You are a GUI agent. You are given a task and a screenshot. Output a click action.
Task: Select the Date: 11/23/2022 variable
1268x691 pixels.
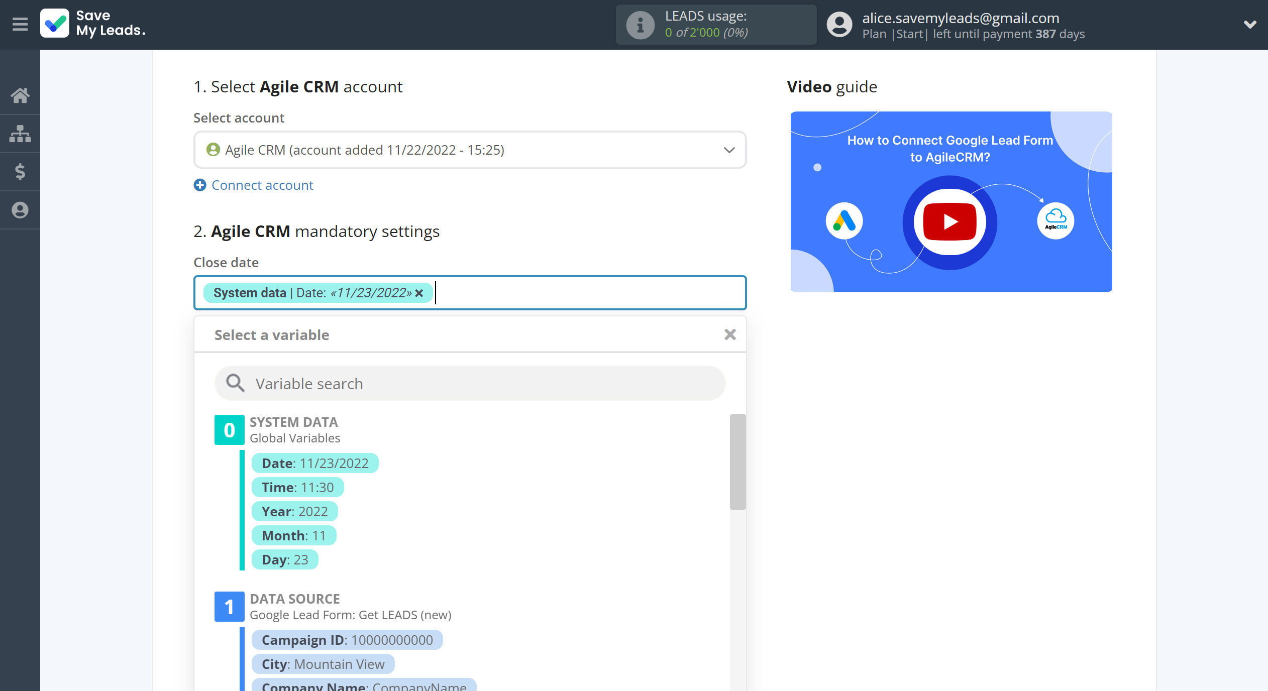click(315, 463)
